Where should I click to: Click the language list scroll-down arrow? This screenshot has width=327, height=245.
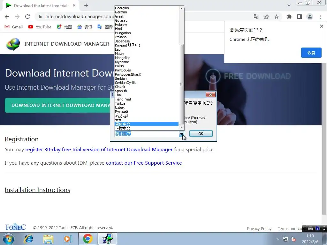(x=181, y=127)
